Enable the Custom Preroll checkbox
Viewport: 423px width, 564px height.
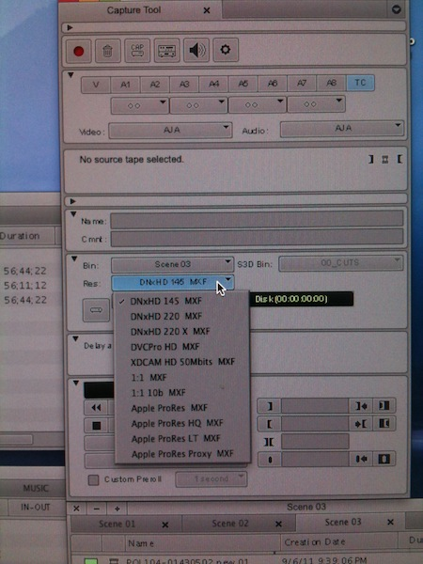[x=93, y=479]
